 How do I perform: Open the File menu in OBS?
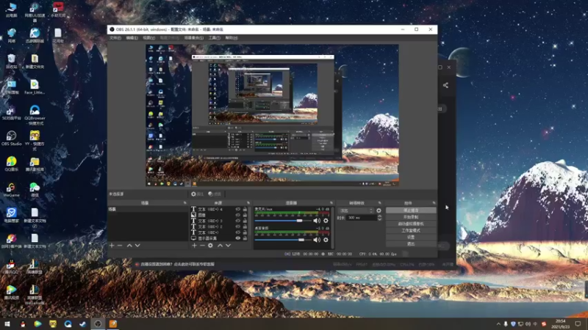[115, 38]
